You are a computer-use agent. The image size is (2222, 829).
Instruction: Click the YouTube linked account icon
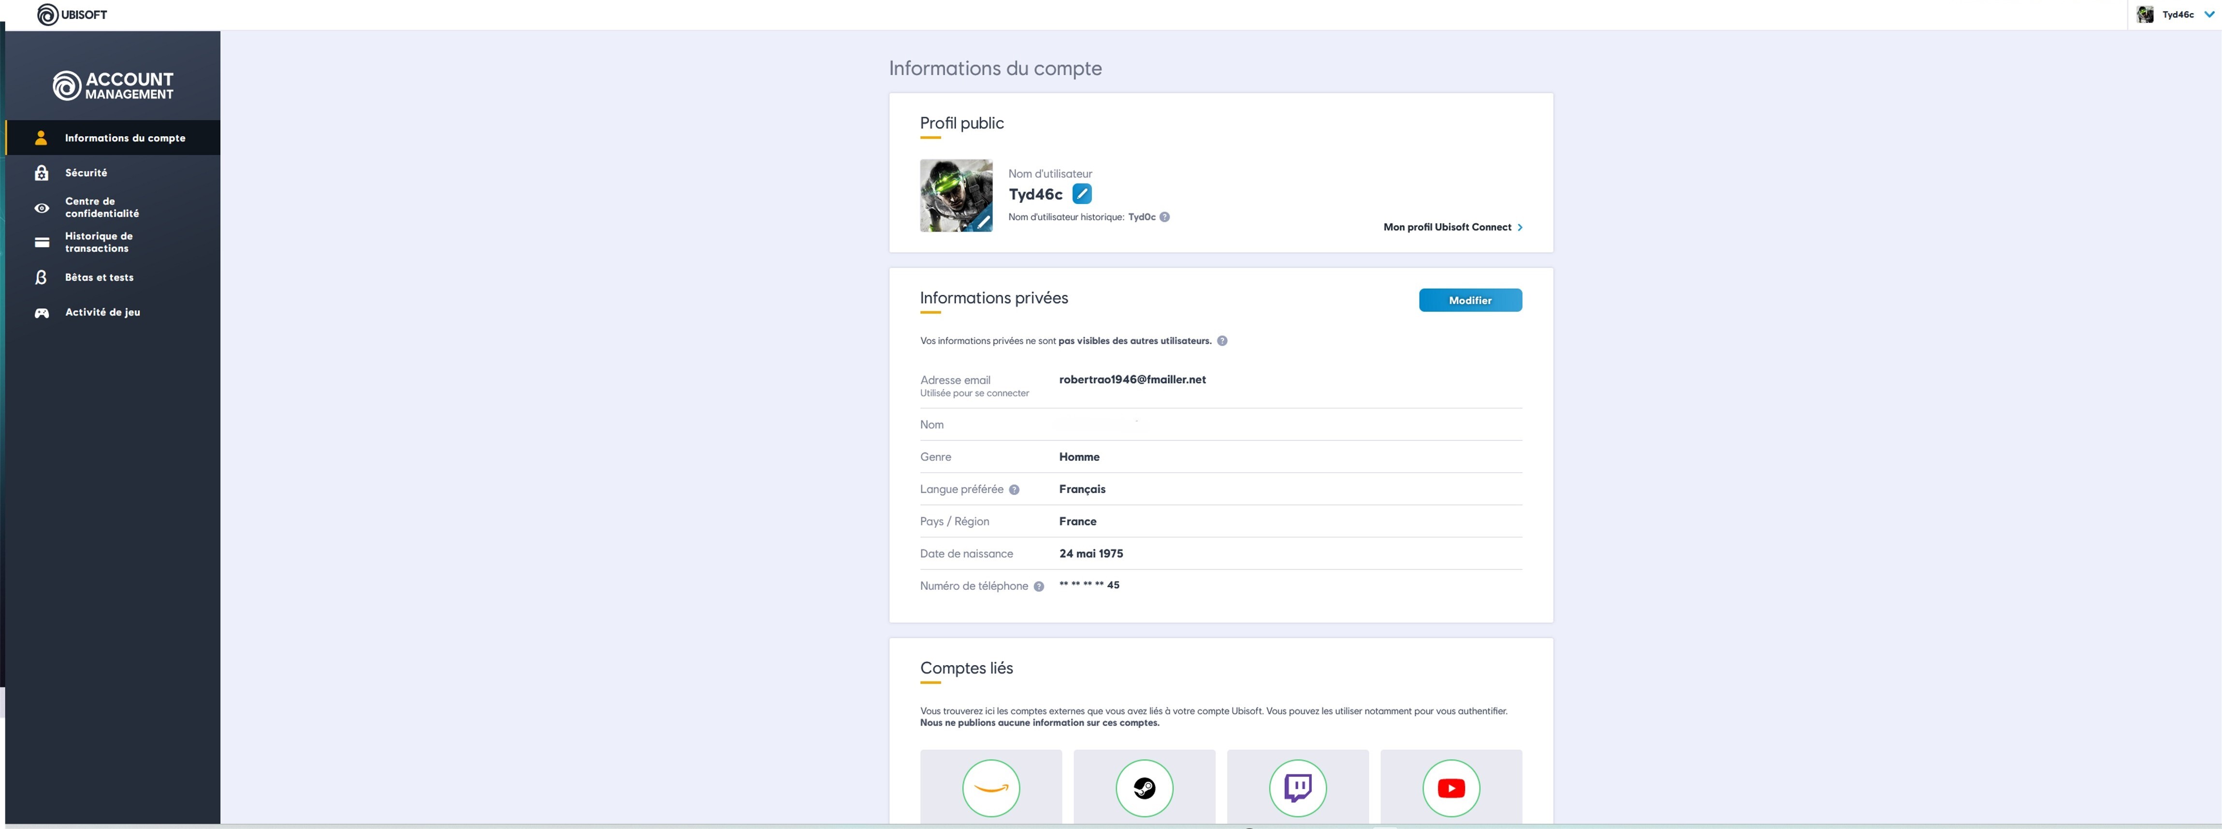(x=1451, y=787)
